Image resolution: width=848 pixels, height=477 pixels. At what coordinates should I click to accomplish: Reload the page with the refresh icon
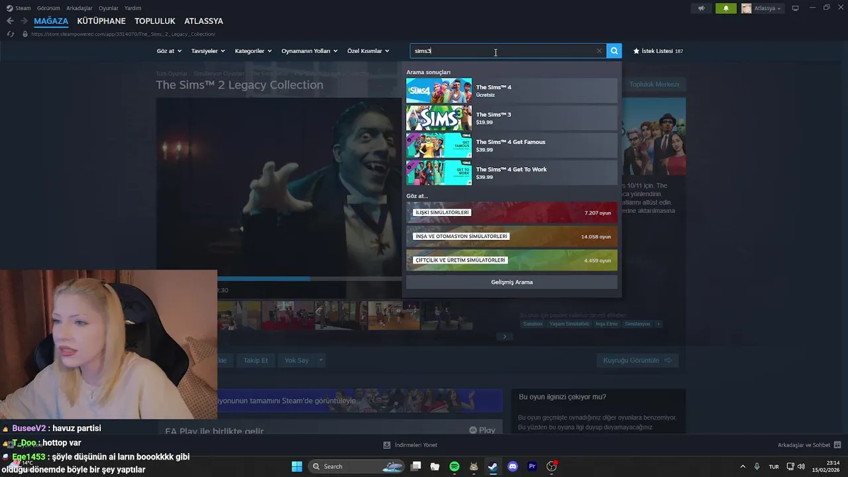click(x=10, y=34)
